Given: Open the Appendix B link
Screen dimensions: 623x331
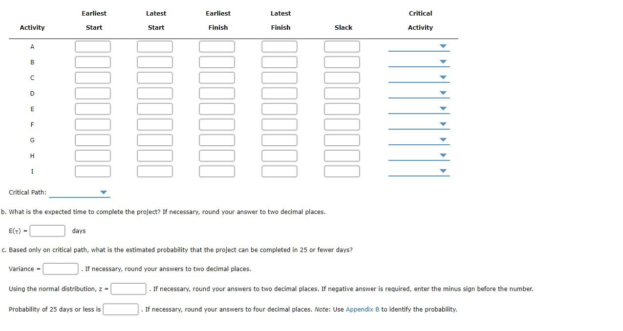Looking at the screenshot, I should click(362, 309).
